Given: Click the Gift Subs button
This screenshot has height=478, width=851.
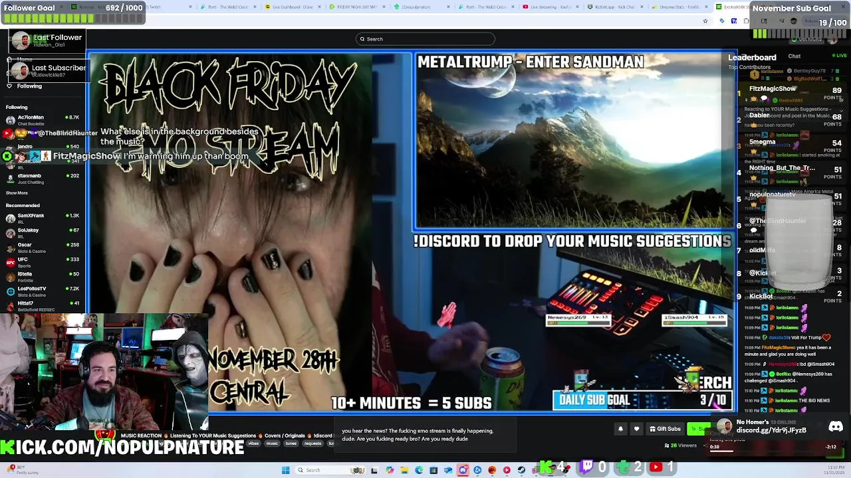Looking at the screenshot, I should click(665, 429).
